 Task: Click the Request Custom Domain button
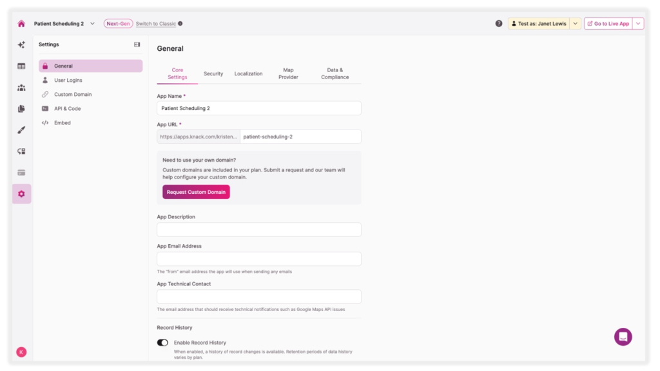[196, 192]
